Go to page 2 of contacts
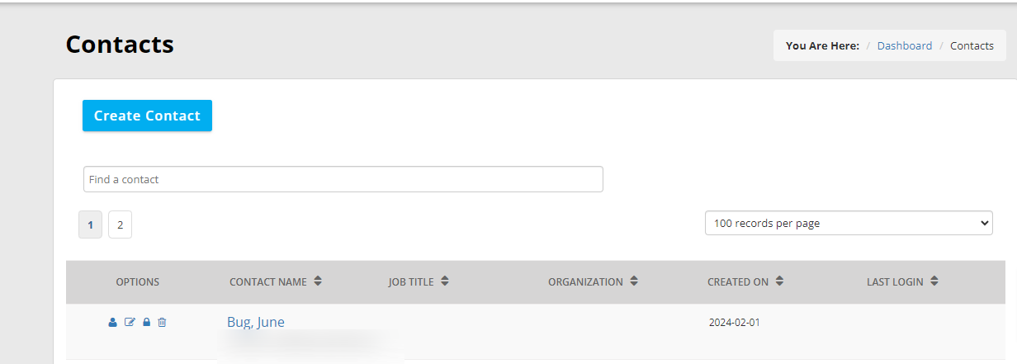Viewport: 1017px width, 364px height. [x=120, y=225]
